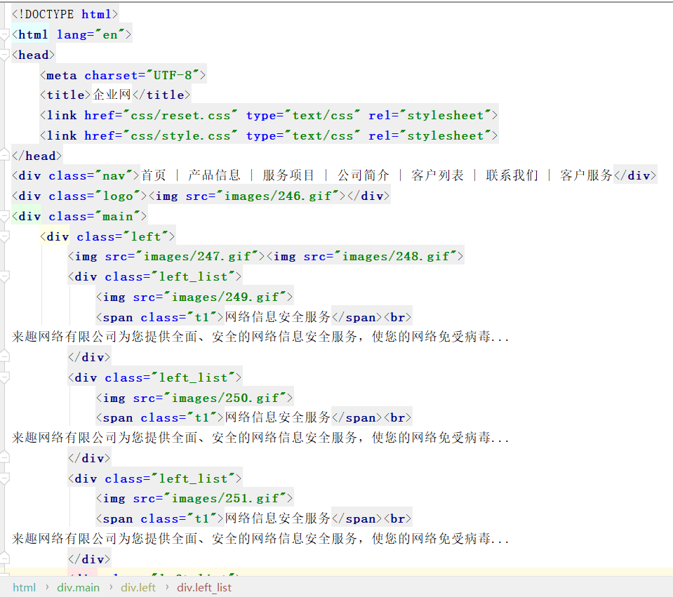Select div.main in the breadcrumb bar
673x597 pixels.
(x=78, y=588)
